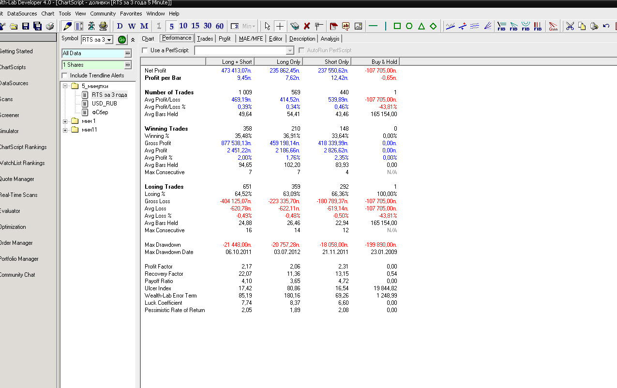
Task: Click the pencil editor toolbar icon
Action: 67,26
